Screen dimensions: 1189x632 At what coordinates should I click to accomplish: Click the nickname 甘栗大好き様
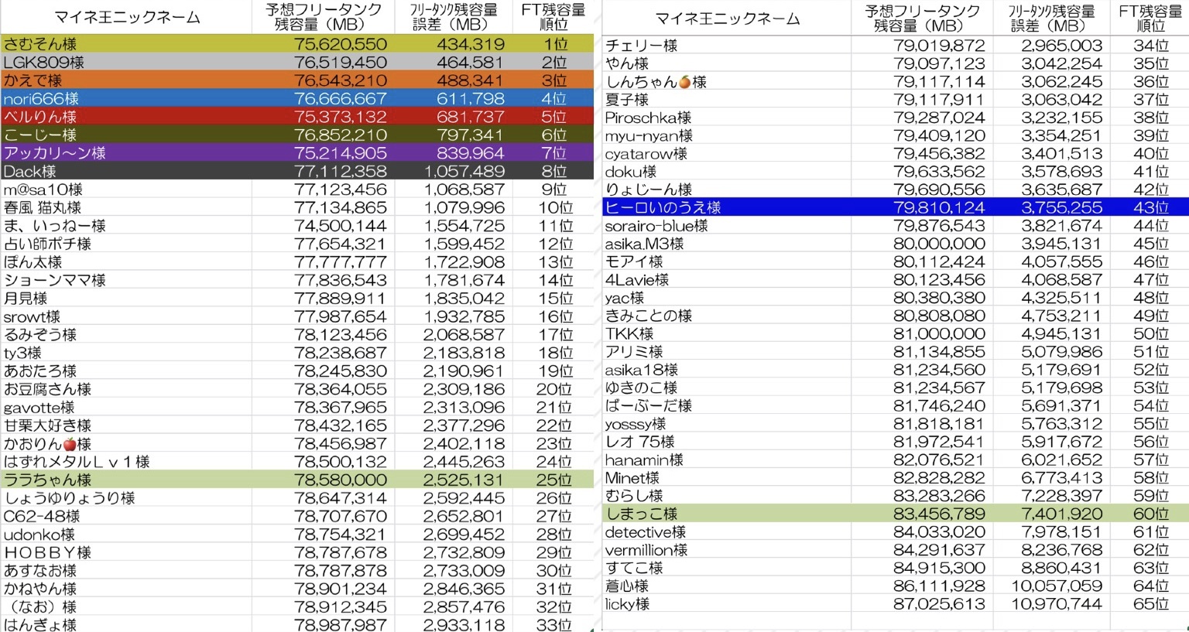pyautogui.click(x=48, y=425)
